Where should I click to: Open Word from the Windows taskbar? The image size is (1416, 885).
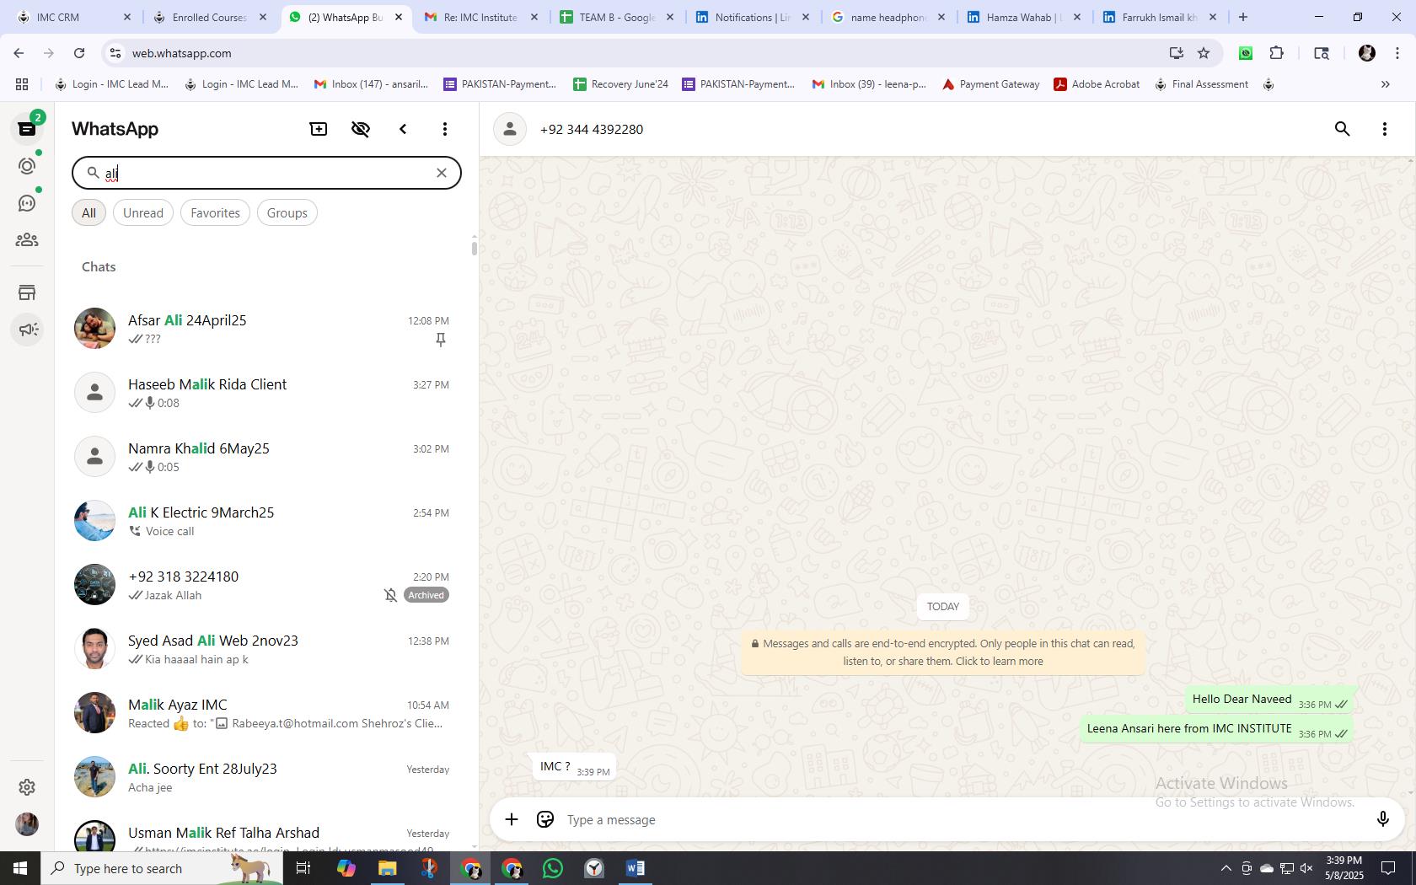(x=636, y=868)
